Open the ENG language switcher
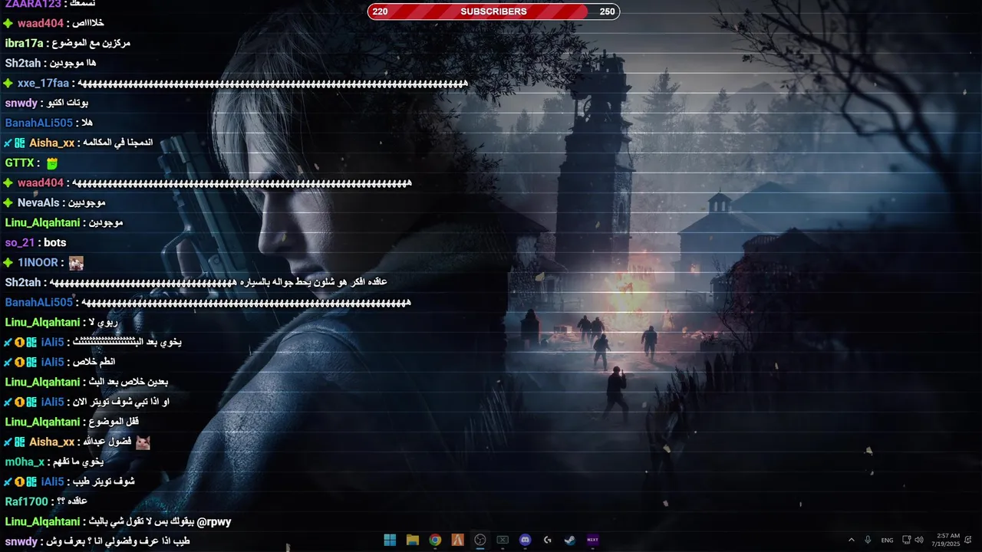 click(887, 540)
